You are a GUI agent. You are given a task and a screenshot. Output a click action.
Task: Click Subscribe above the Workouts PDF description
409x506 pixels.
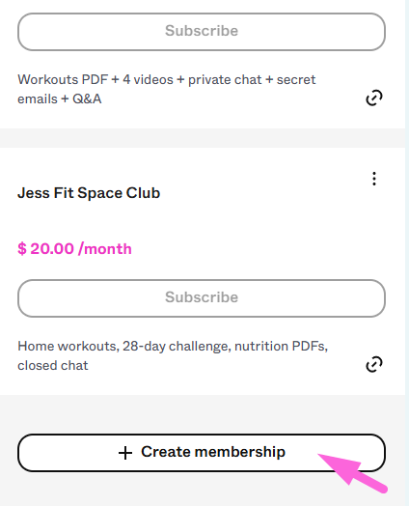pyautogui.click(x=202, y=32)
